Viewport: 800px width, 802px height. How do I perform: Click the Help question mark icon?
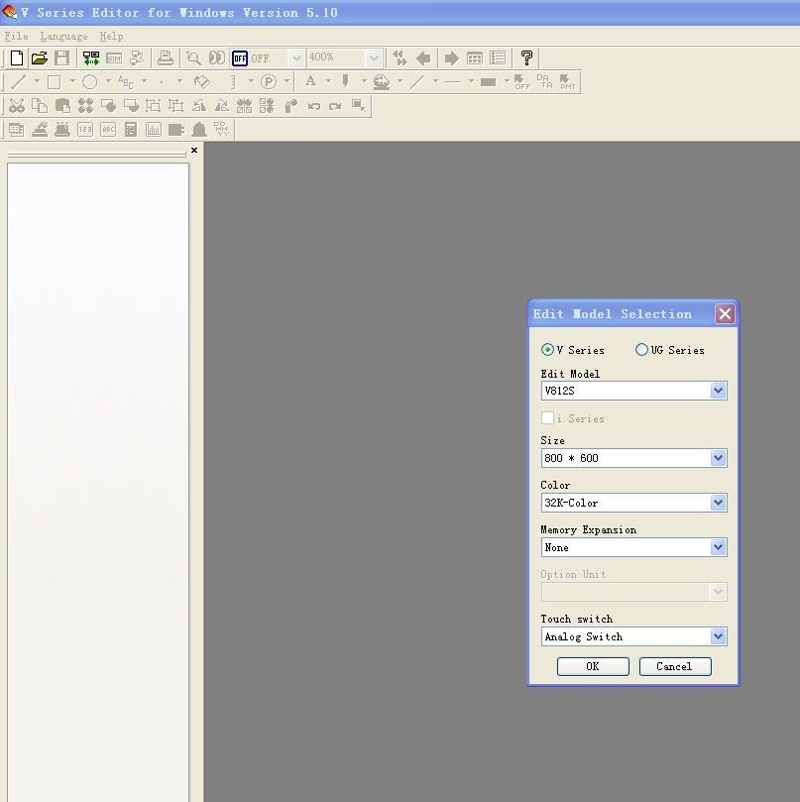(526, 58)
